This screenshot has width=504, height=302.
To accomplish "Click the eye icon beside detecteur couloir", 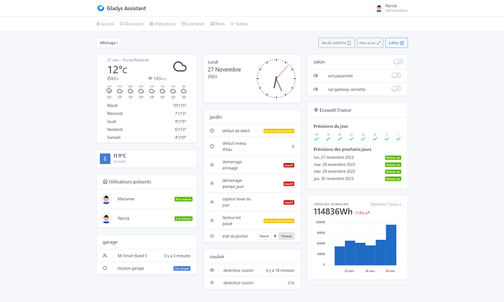I will pyautogui.click(x=212, y=271).
